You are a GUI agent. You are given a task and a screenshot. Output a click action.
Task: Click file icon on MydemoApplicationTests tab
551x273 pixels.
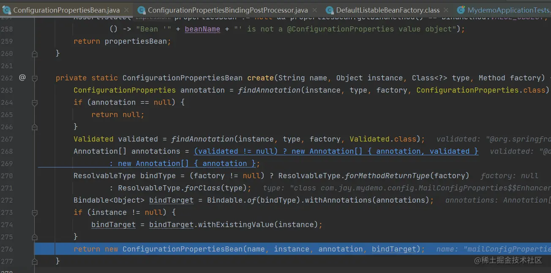tap(461, 10)
